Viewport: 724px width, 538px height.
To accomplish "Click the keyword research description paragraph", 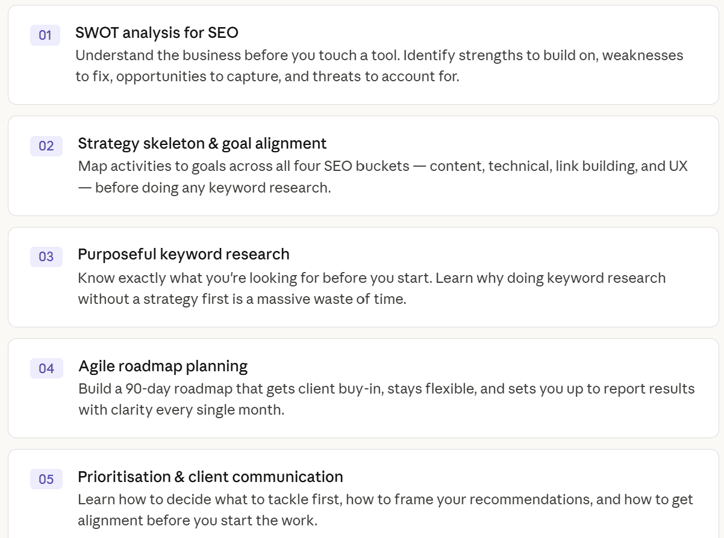I will pyautogui.click(x=372, y=288).
